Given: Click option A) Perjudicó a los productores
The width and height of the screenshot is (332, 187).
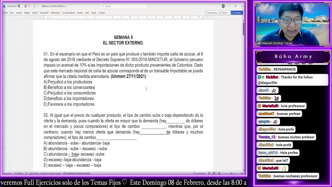Looking at the screenshot, I should point(68,82).
